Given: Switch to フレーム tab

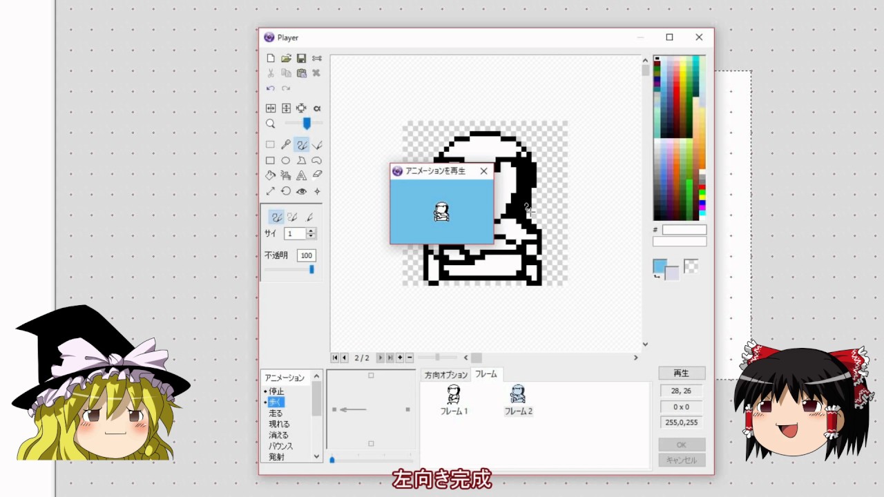Looking at the screenshot, I should click(x=486, y=374).
